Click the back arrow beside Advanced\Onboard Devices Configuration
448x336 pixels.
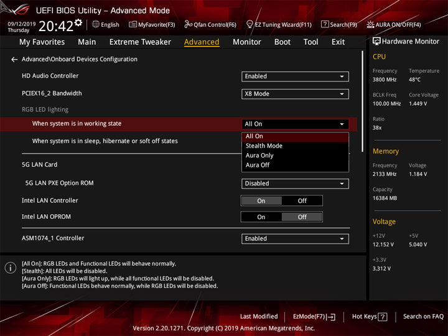[x=14, y=60]
